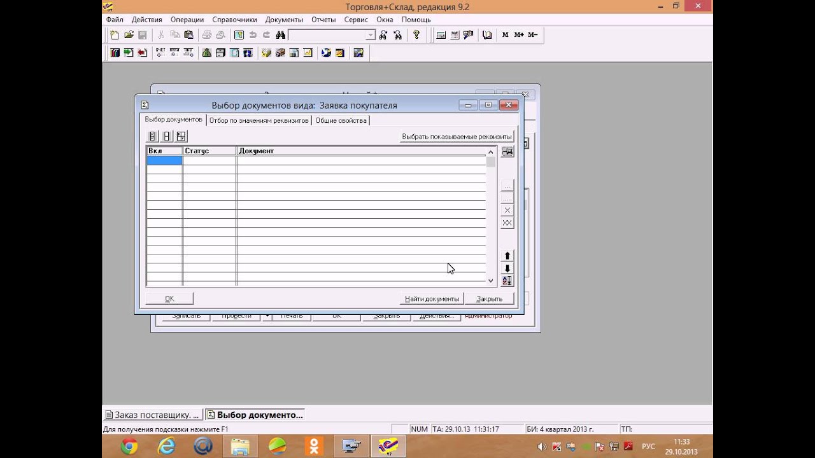This screenshot has height=458, width=815.
Task: Open Internet Explorer from the taskbar
Action: point(166,446)
